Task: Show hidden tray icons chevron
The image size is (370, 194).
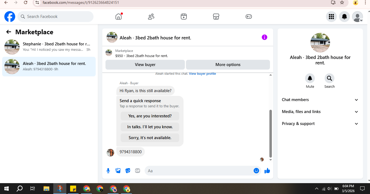Action: click(x=317, y=189)
